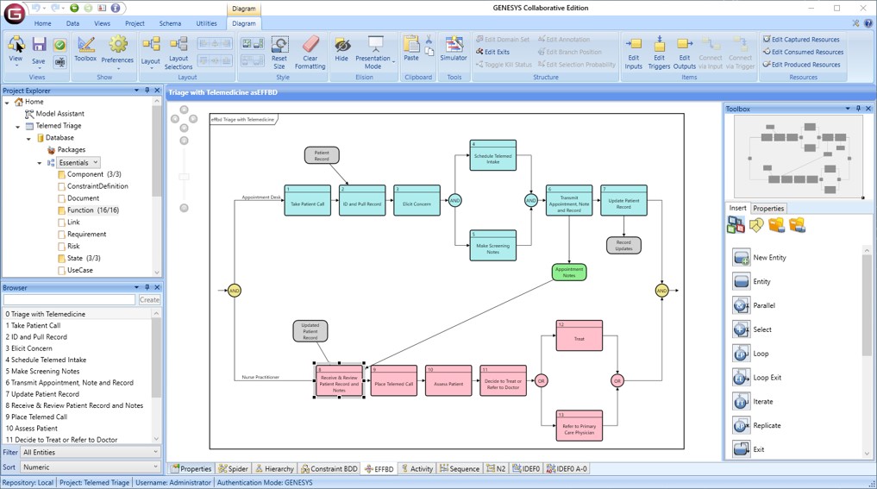
Task: Select Reset Size in Style group
Action: [279, 52]
